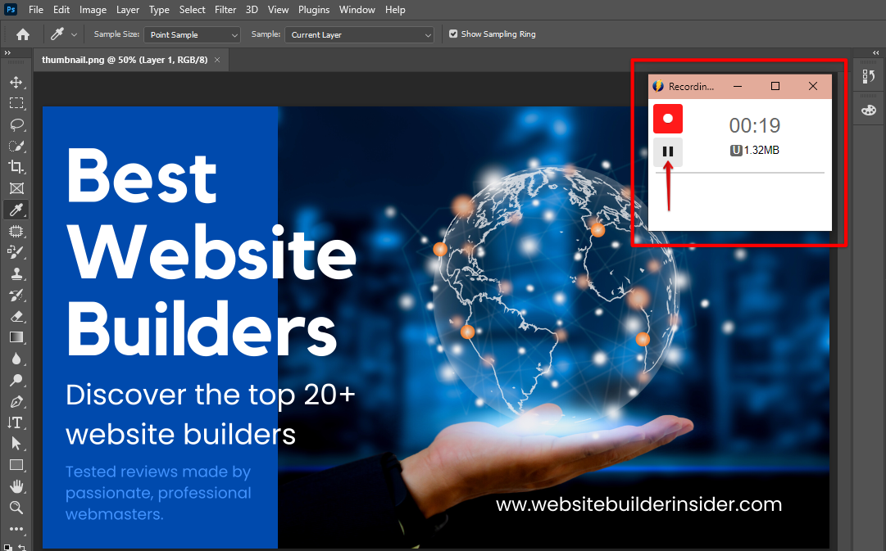Open the Window menu
Viewport: 886px width, 551px height.
357,10
